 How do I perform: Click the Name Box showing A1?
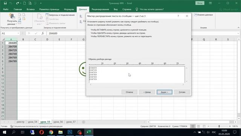[x=10, y=33]
